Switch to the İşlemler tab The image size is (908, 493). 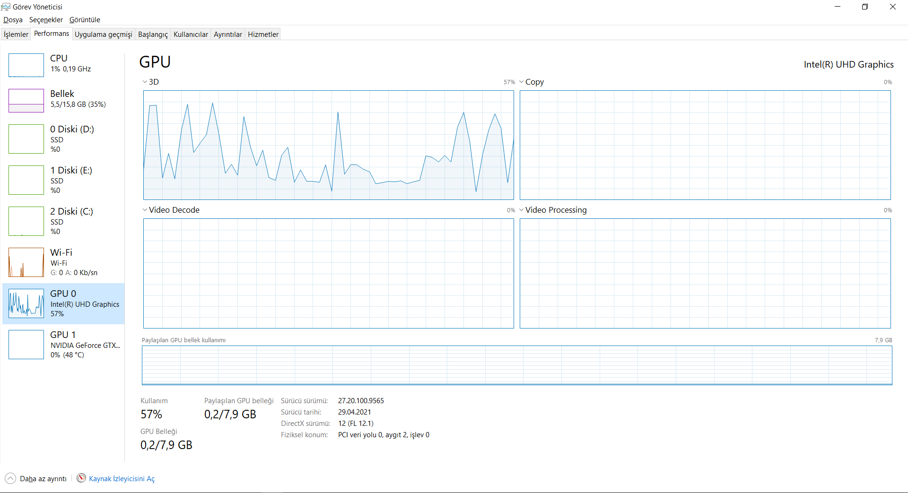(16, 35)
